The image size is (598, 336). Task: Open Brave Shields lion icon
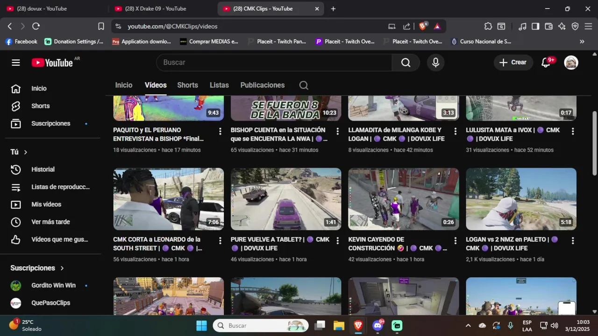click(422, 27)
